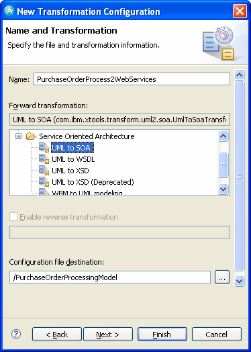Select Service Oriented Architecture tree label
251x352 pixels.
point(87,136)
